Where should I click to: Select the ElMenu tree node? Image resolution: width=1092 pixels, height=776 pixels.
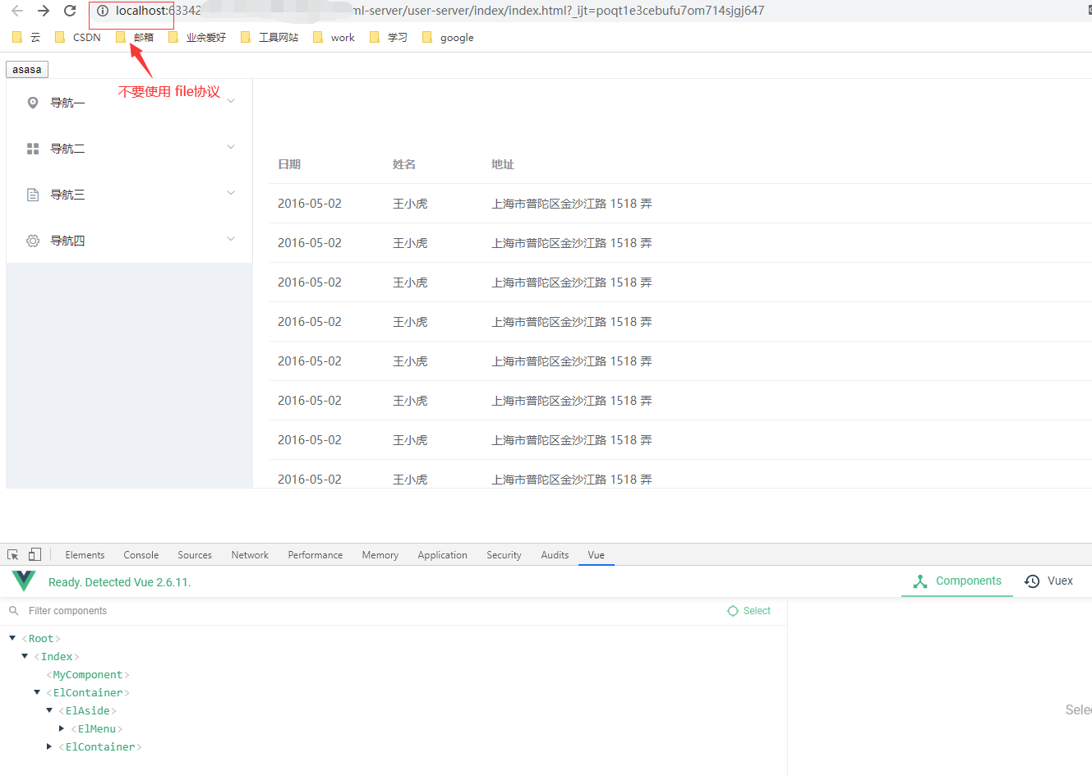click(97, 728)
